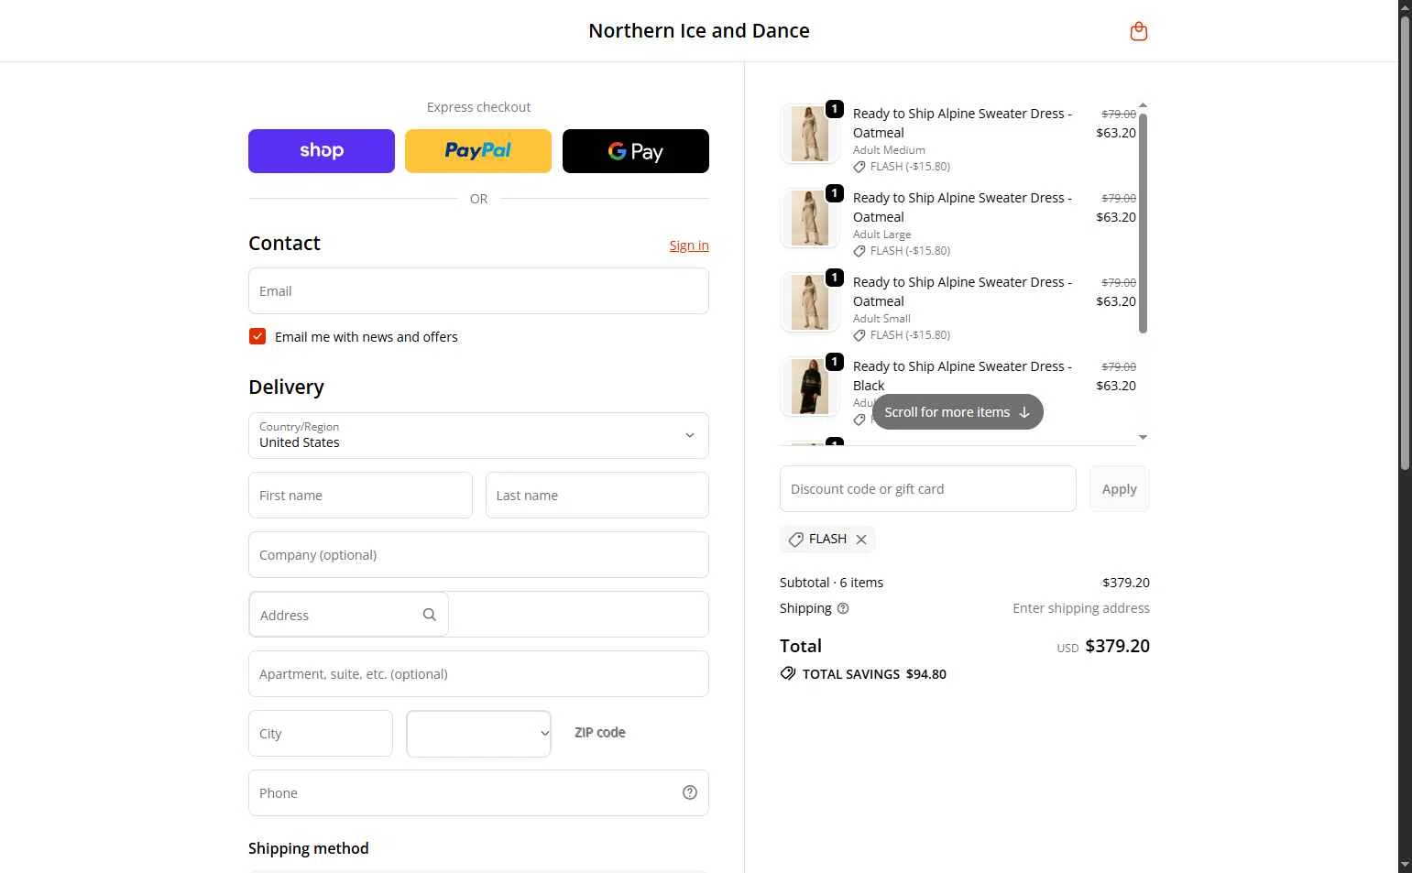Click the black sweater dress thumbnail
The height and width of the screenshot is (873, 1412).
coord(810,387)
